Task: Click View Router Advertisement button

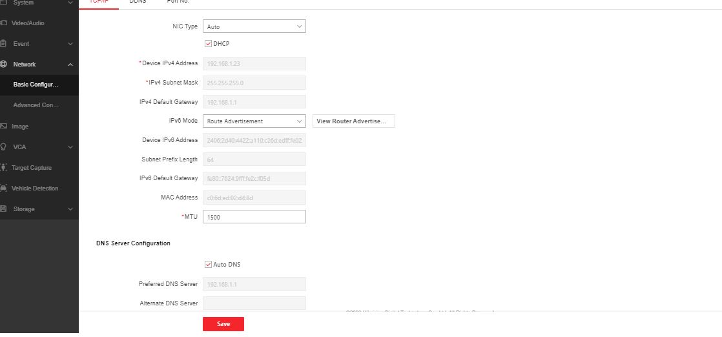Action: (353, 121)
